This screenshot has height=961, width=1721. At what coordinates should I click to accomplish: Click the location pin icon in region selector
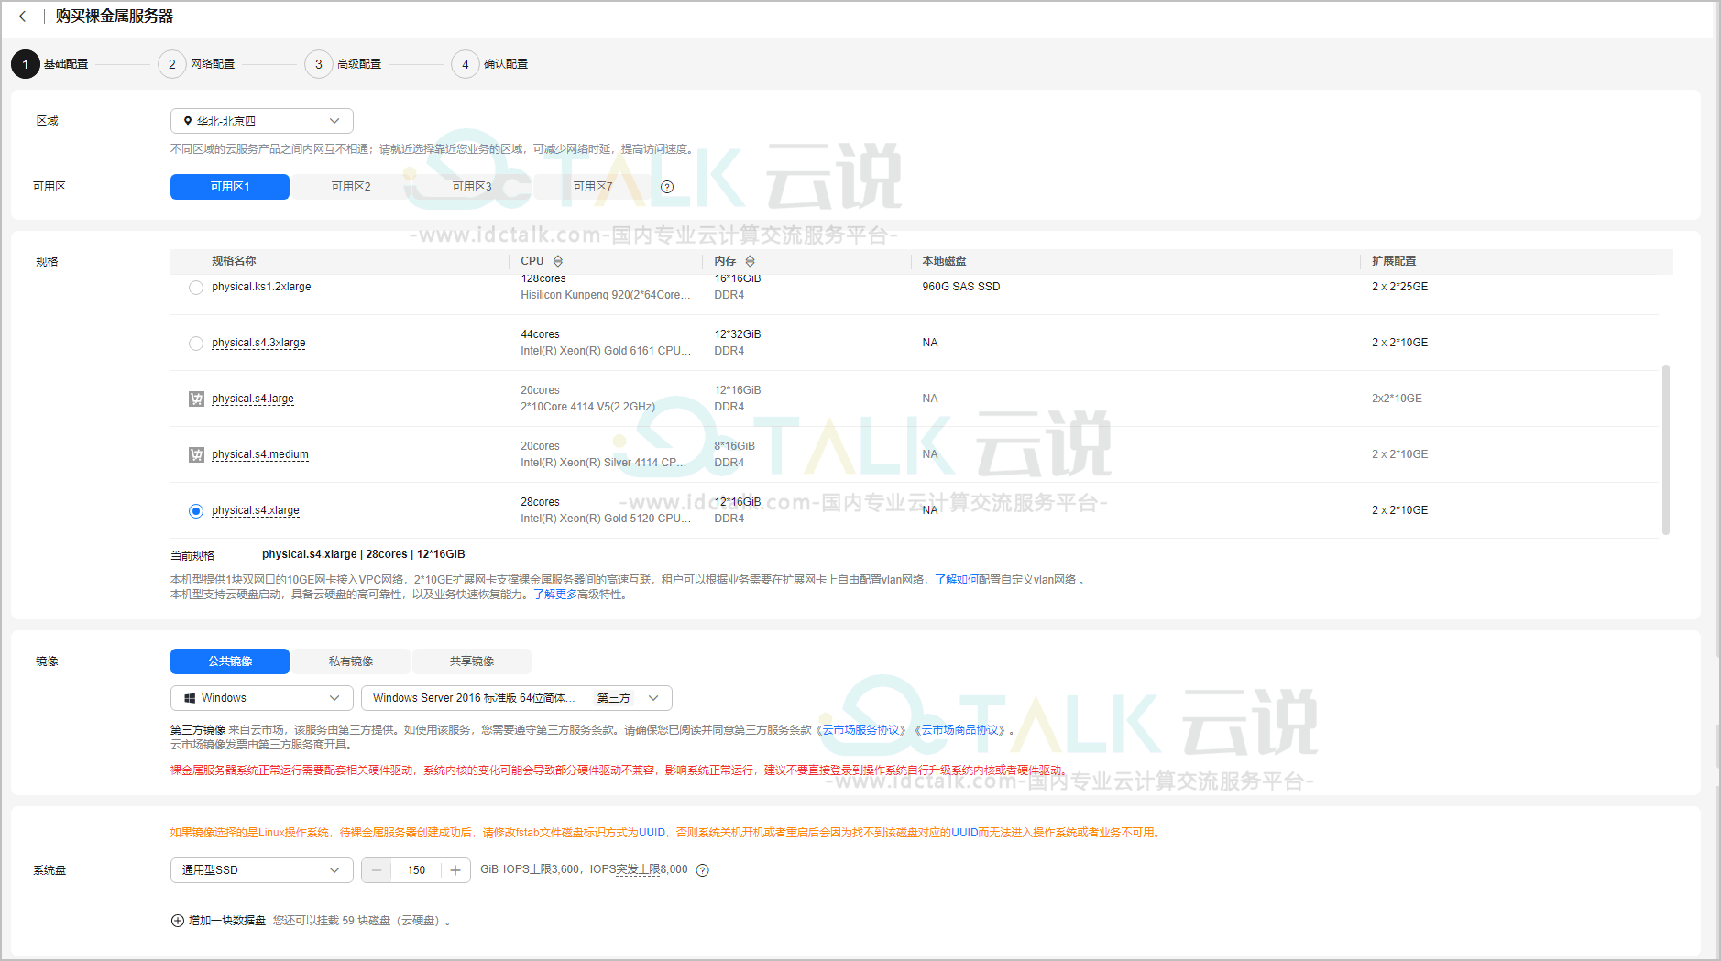(x=188, y=121)
